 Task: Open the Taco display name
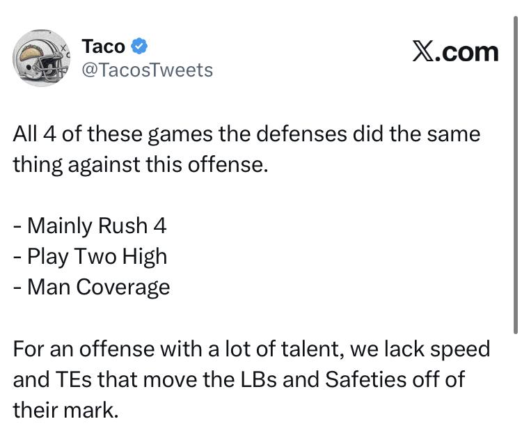pyautogui.click(x=104, y=47)
